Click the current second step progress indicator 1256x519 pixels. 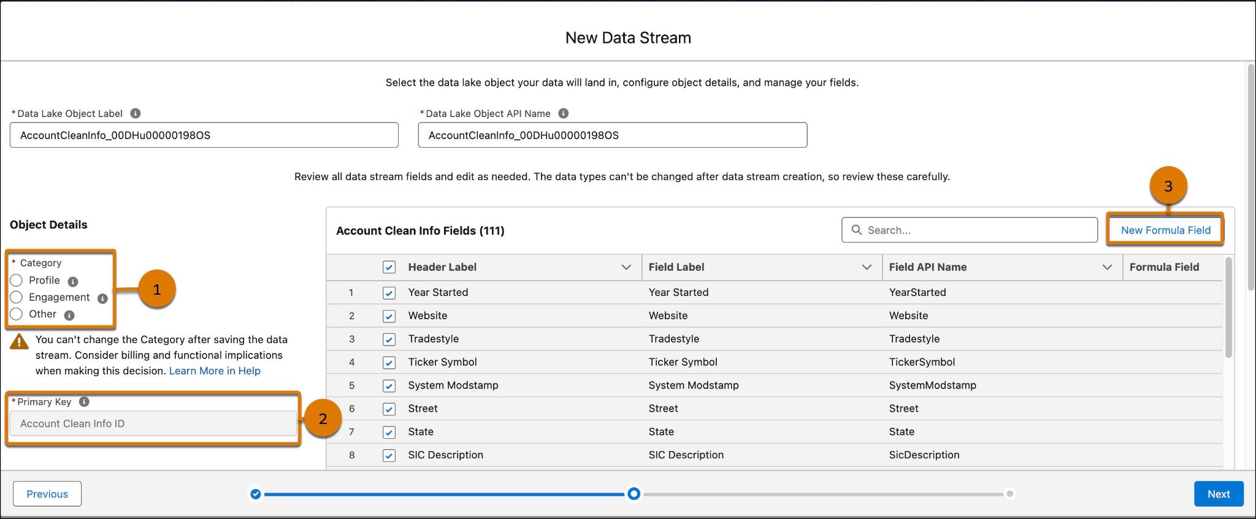click(x=634, y=494)
